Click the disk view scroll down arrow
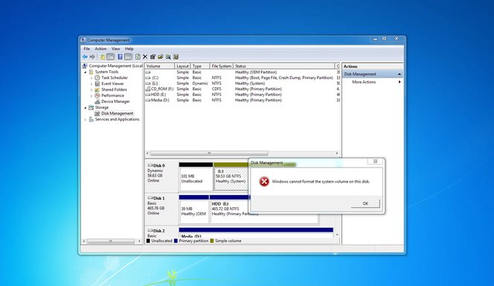Viewport: 494px width, 286px height. (338, 235)
